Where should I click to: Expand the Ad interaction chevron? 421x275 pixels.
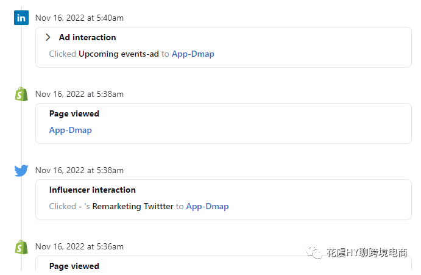pyautogui.click(x=48, y=37)
